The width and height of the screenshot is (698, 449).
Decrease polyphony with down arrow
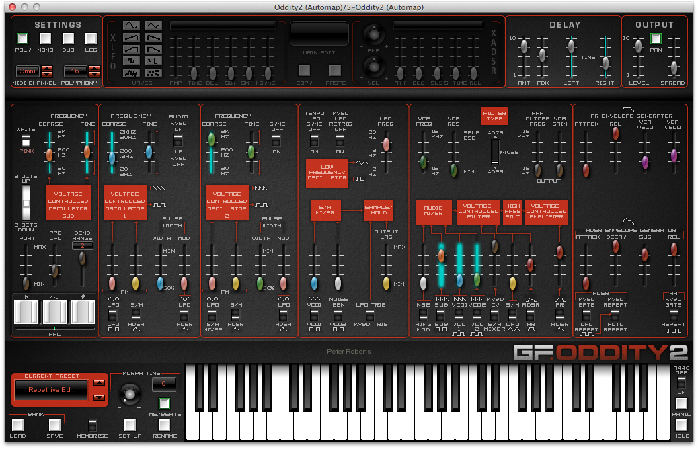[94, 74]
